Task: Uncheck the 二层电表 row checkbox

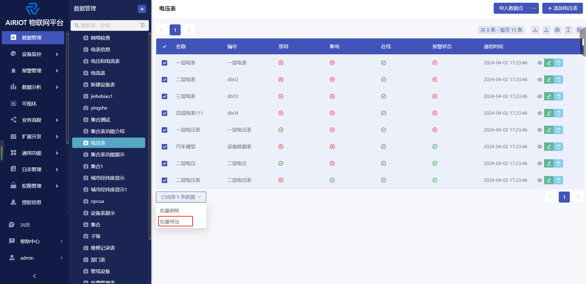Action: (164, 80)
